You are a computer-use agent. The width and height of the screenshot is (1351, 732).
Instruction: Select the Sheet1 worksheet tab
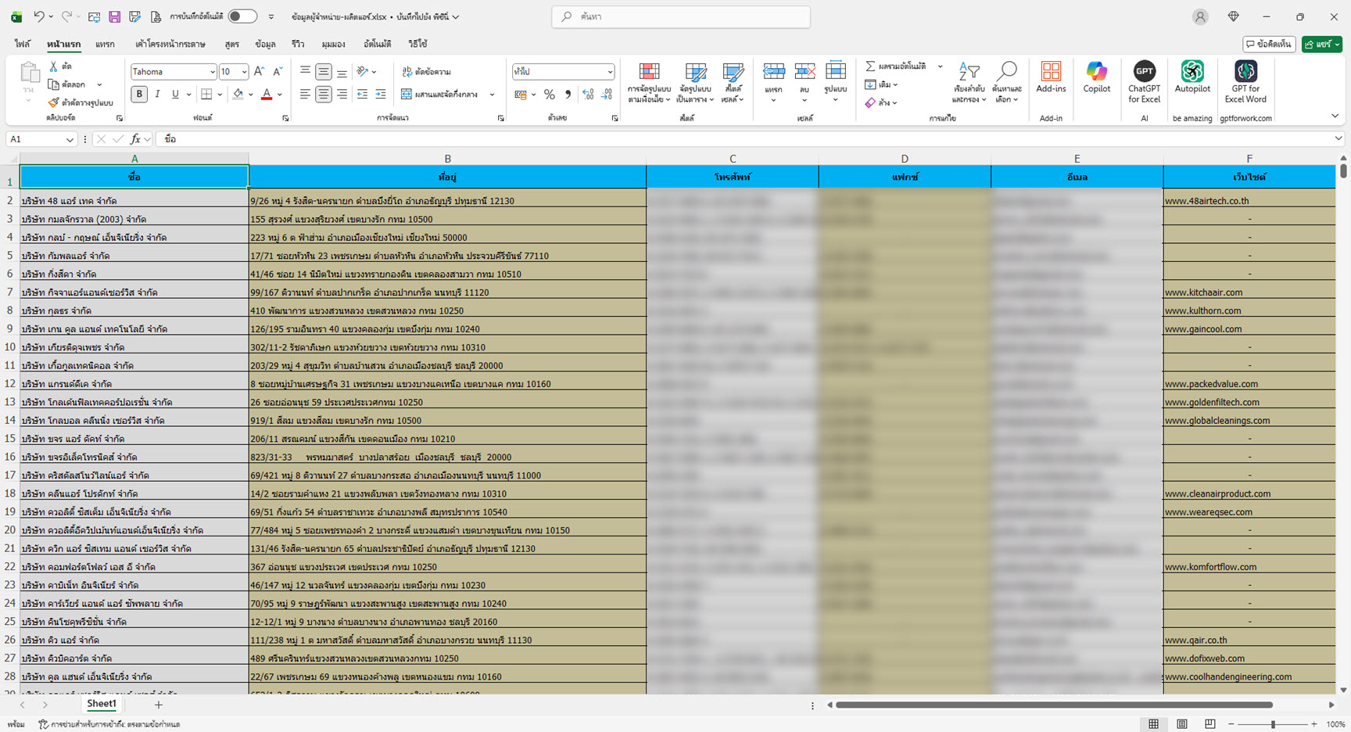[102, 704]
